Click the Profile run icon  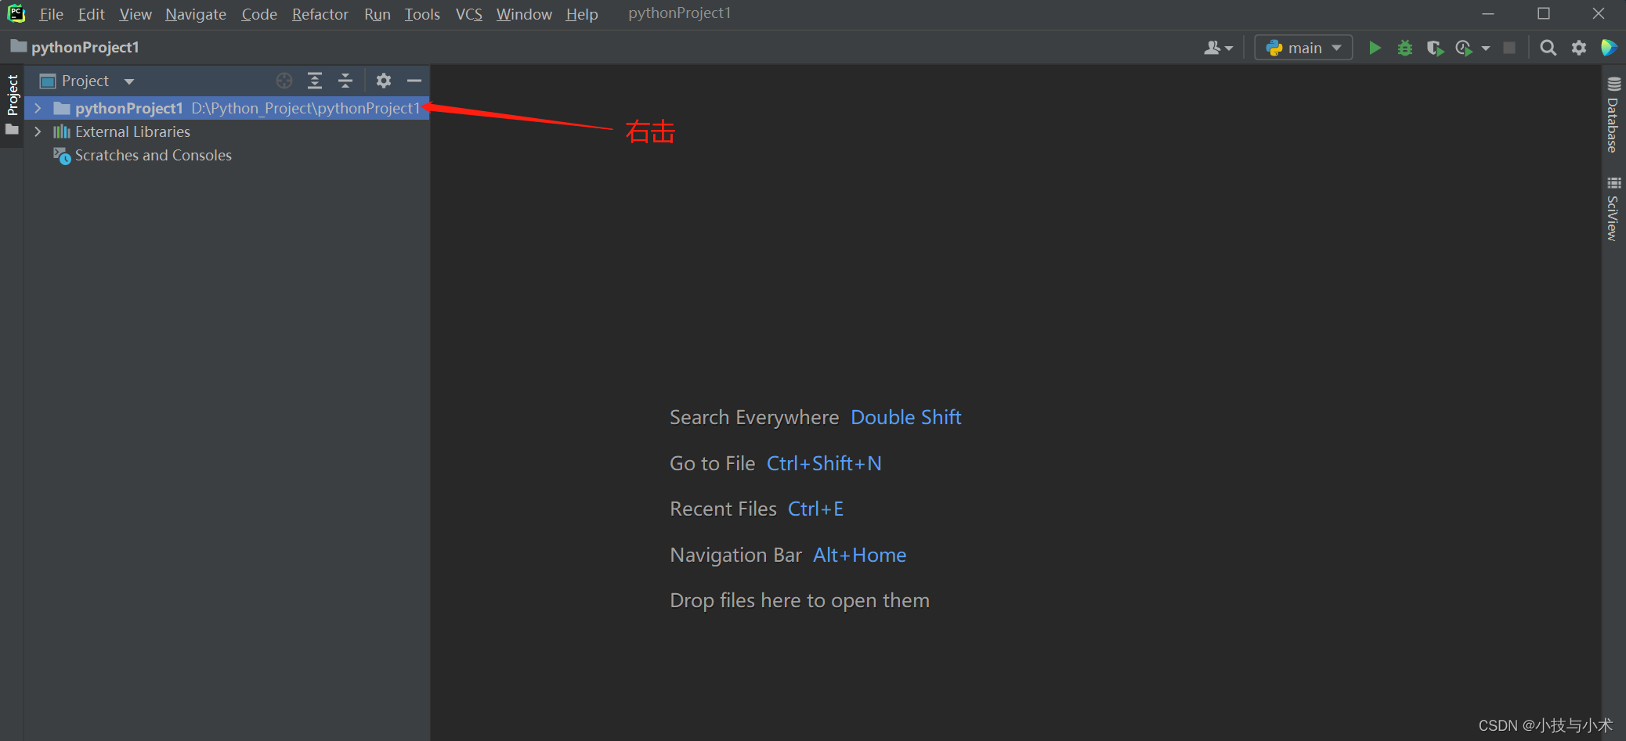click(1464, 48)
